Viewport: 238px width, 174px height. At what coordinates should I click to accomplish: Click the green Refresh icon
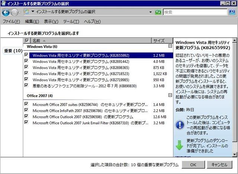pos(158,12)
